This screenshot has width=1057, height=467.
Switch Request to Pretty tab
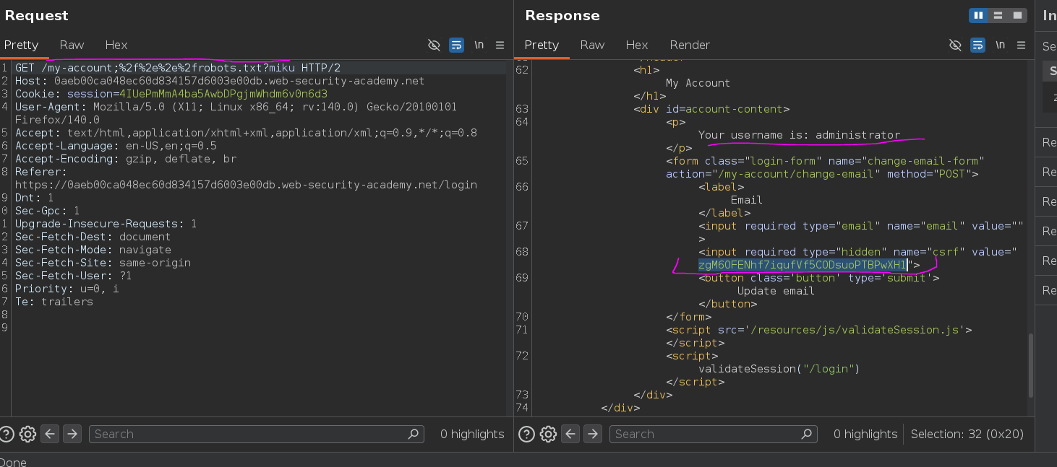click(21, 45)
